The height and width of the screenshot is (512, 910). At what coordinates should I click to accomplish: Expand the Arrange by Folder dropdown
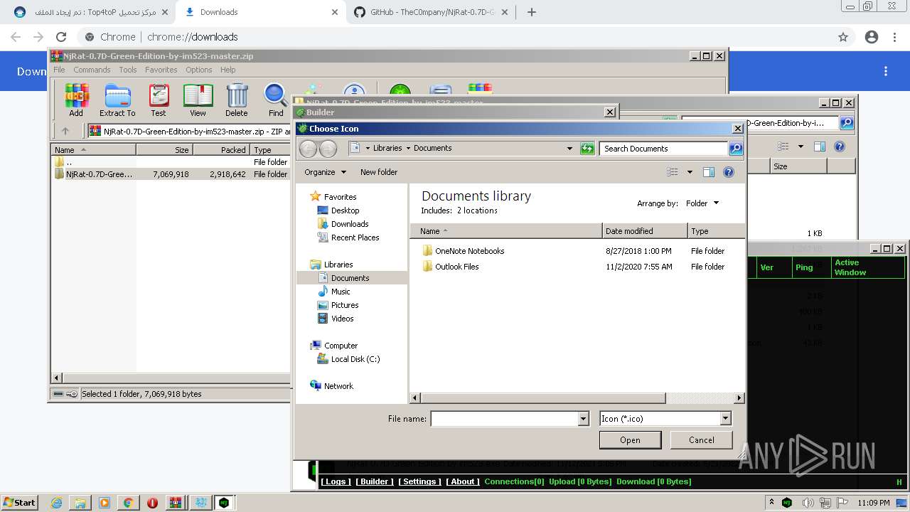point(702,203)
